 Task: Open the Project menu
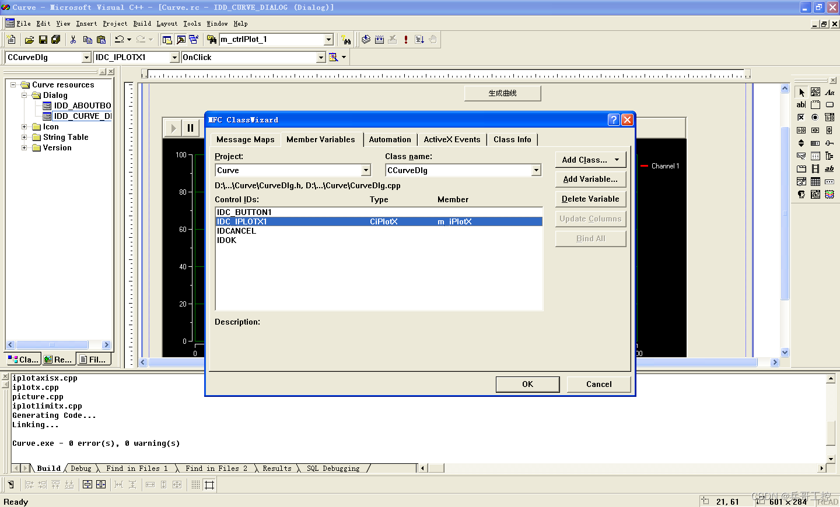coord(115,24)
